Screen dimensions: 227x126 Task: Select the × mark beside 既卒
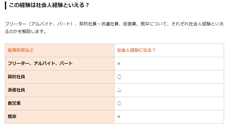pos(119,117)
